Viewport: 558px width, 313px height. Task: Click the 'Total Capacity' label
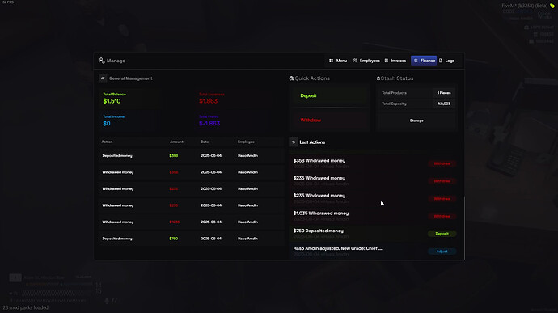(x=394, y=104)
